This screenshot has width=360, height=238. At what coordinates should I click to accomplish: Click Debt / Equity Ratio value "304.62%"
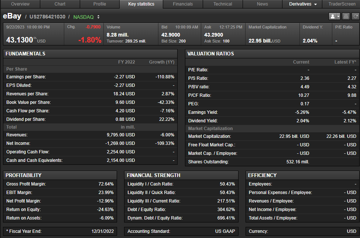pyautogui.click(x=226, y=210)
